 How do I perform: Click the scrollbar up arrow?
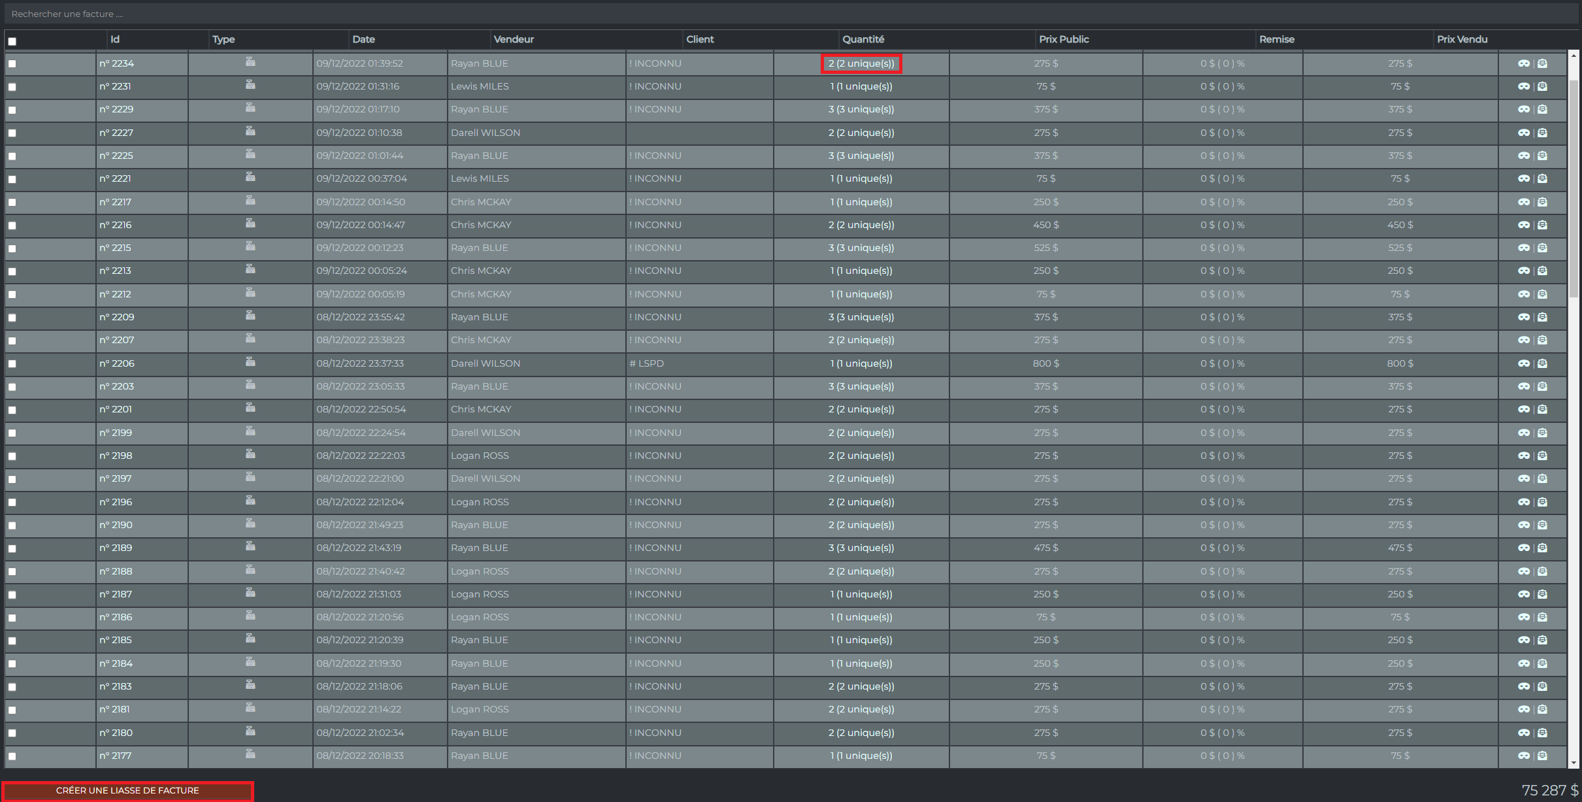[1574, 56]
